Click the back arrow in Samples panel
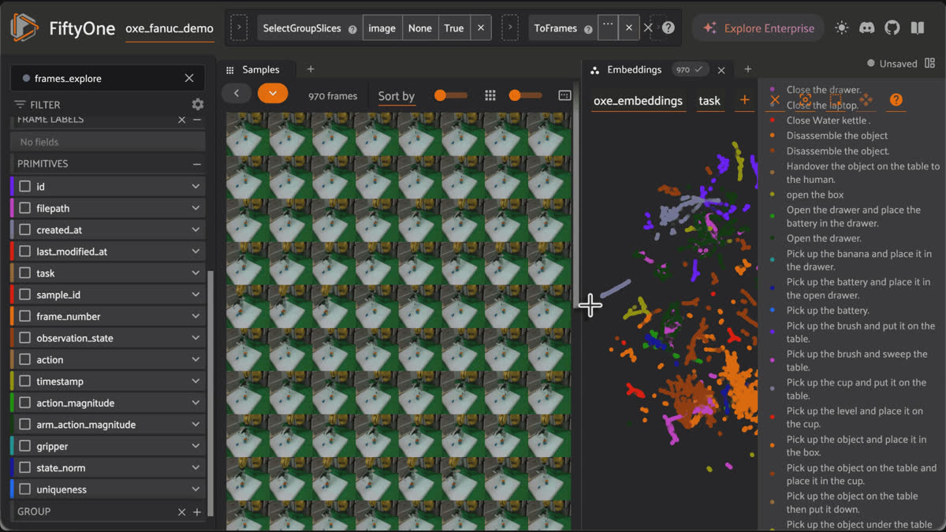Screen dimensions: 946x532 236,94
